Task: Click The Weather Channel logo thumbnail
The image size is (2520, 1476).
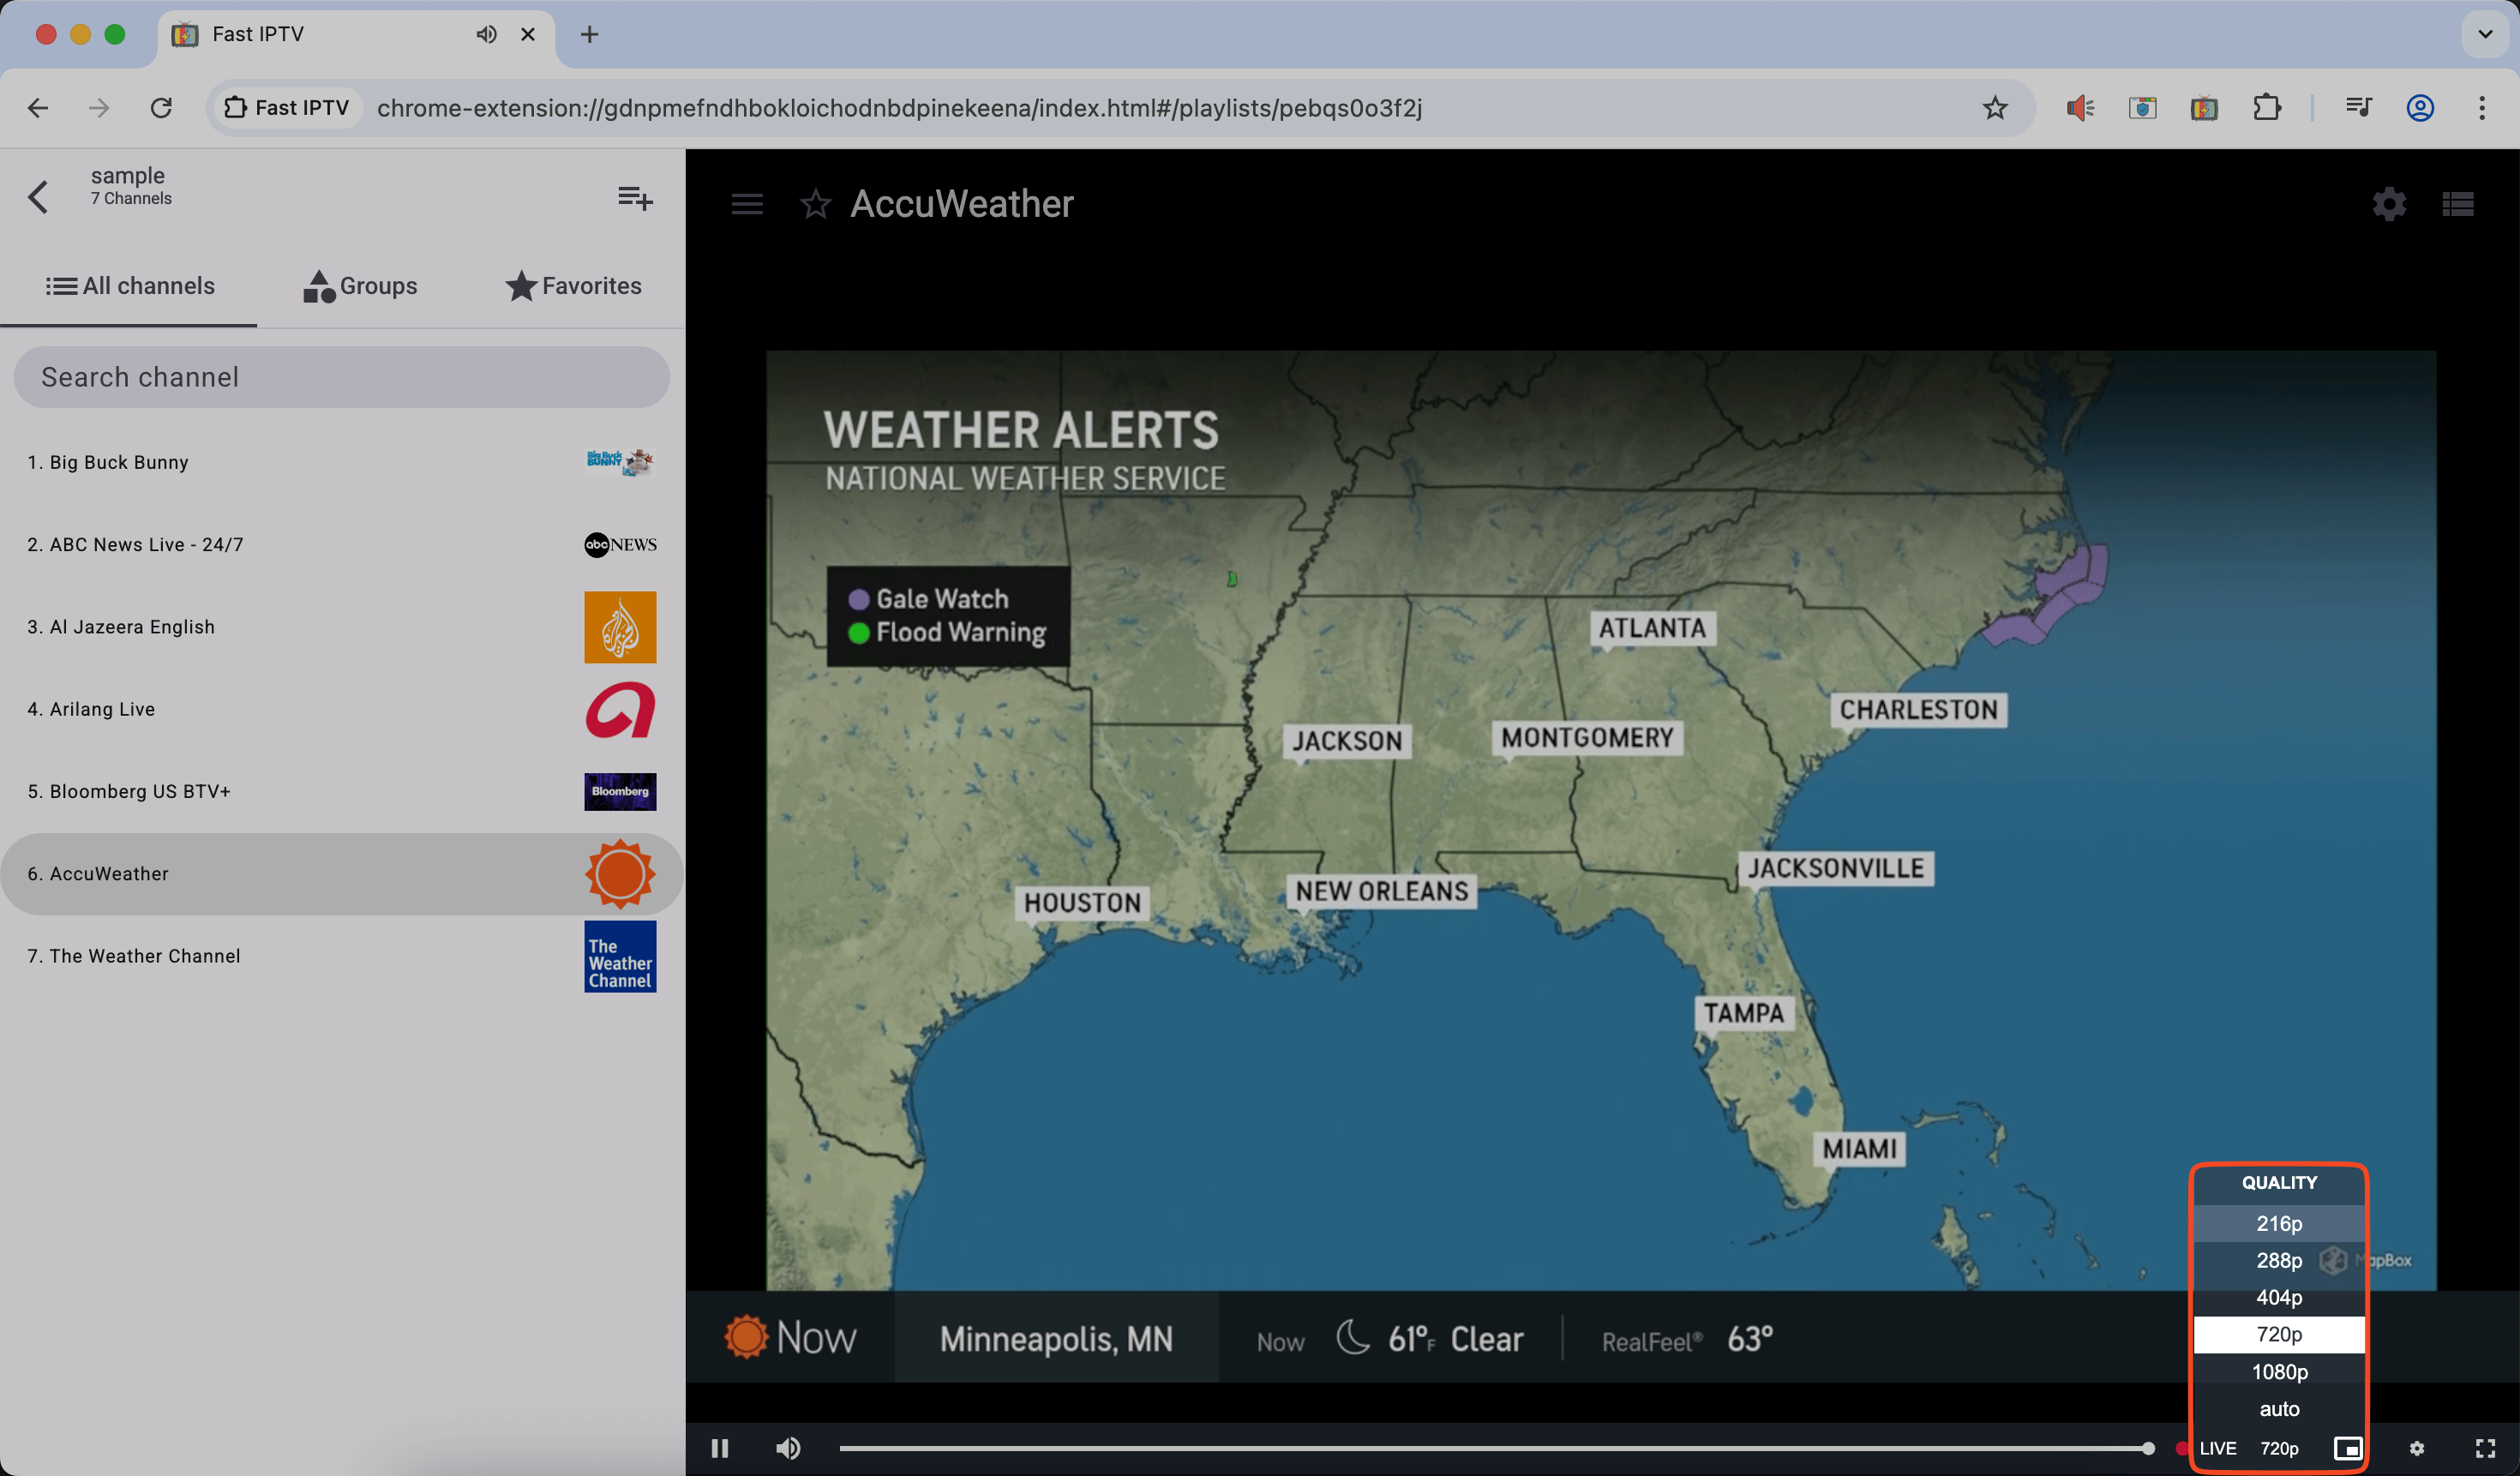Action: pos(620,956)
